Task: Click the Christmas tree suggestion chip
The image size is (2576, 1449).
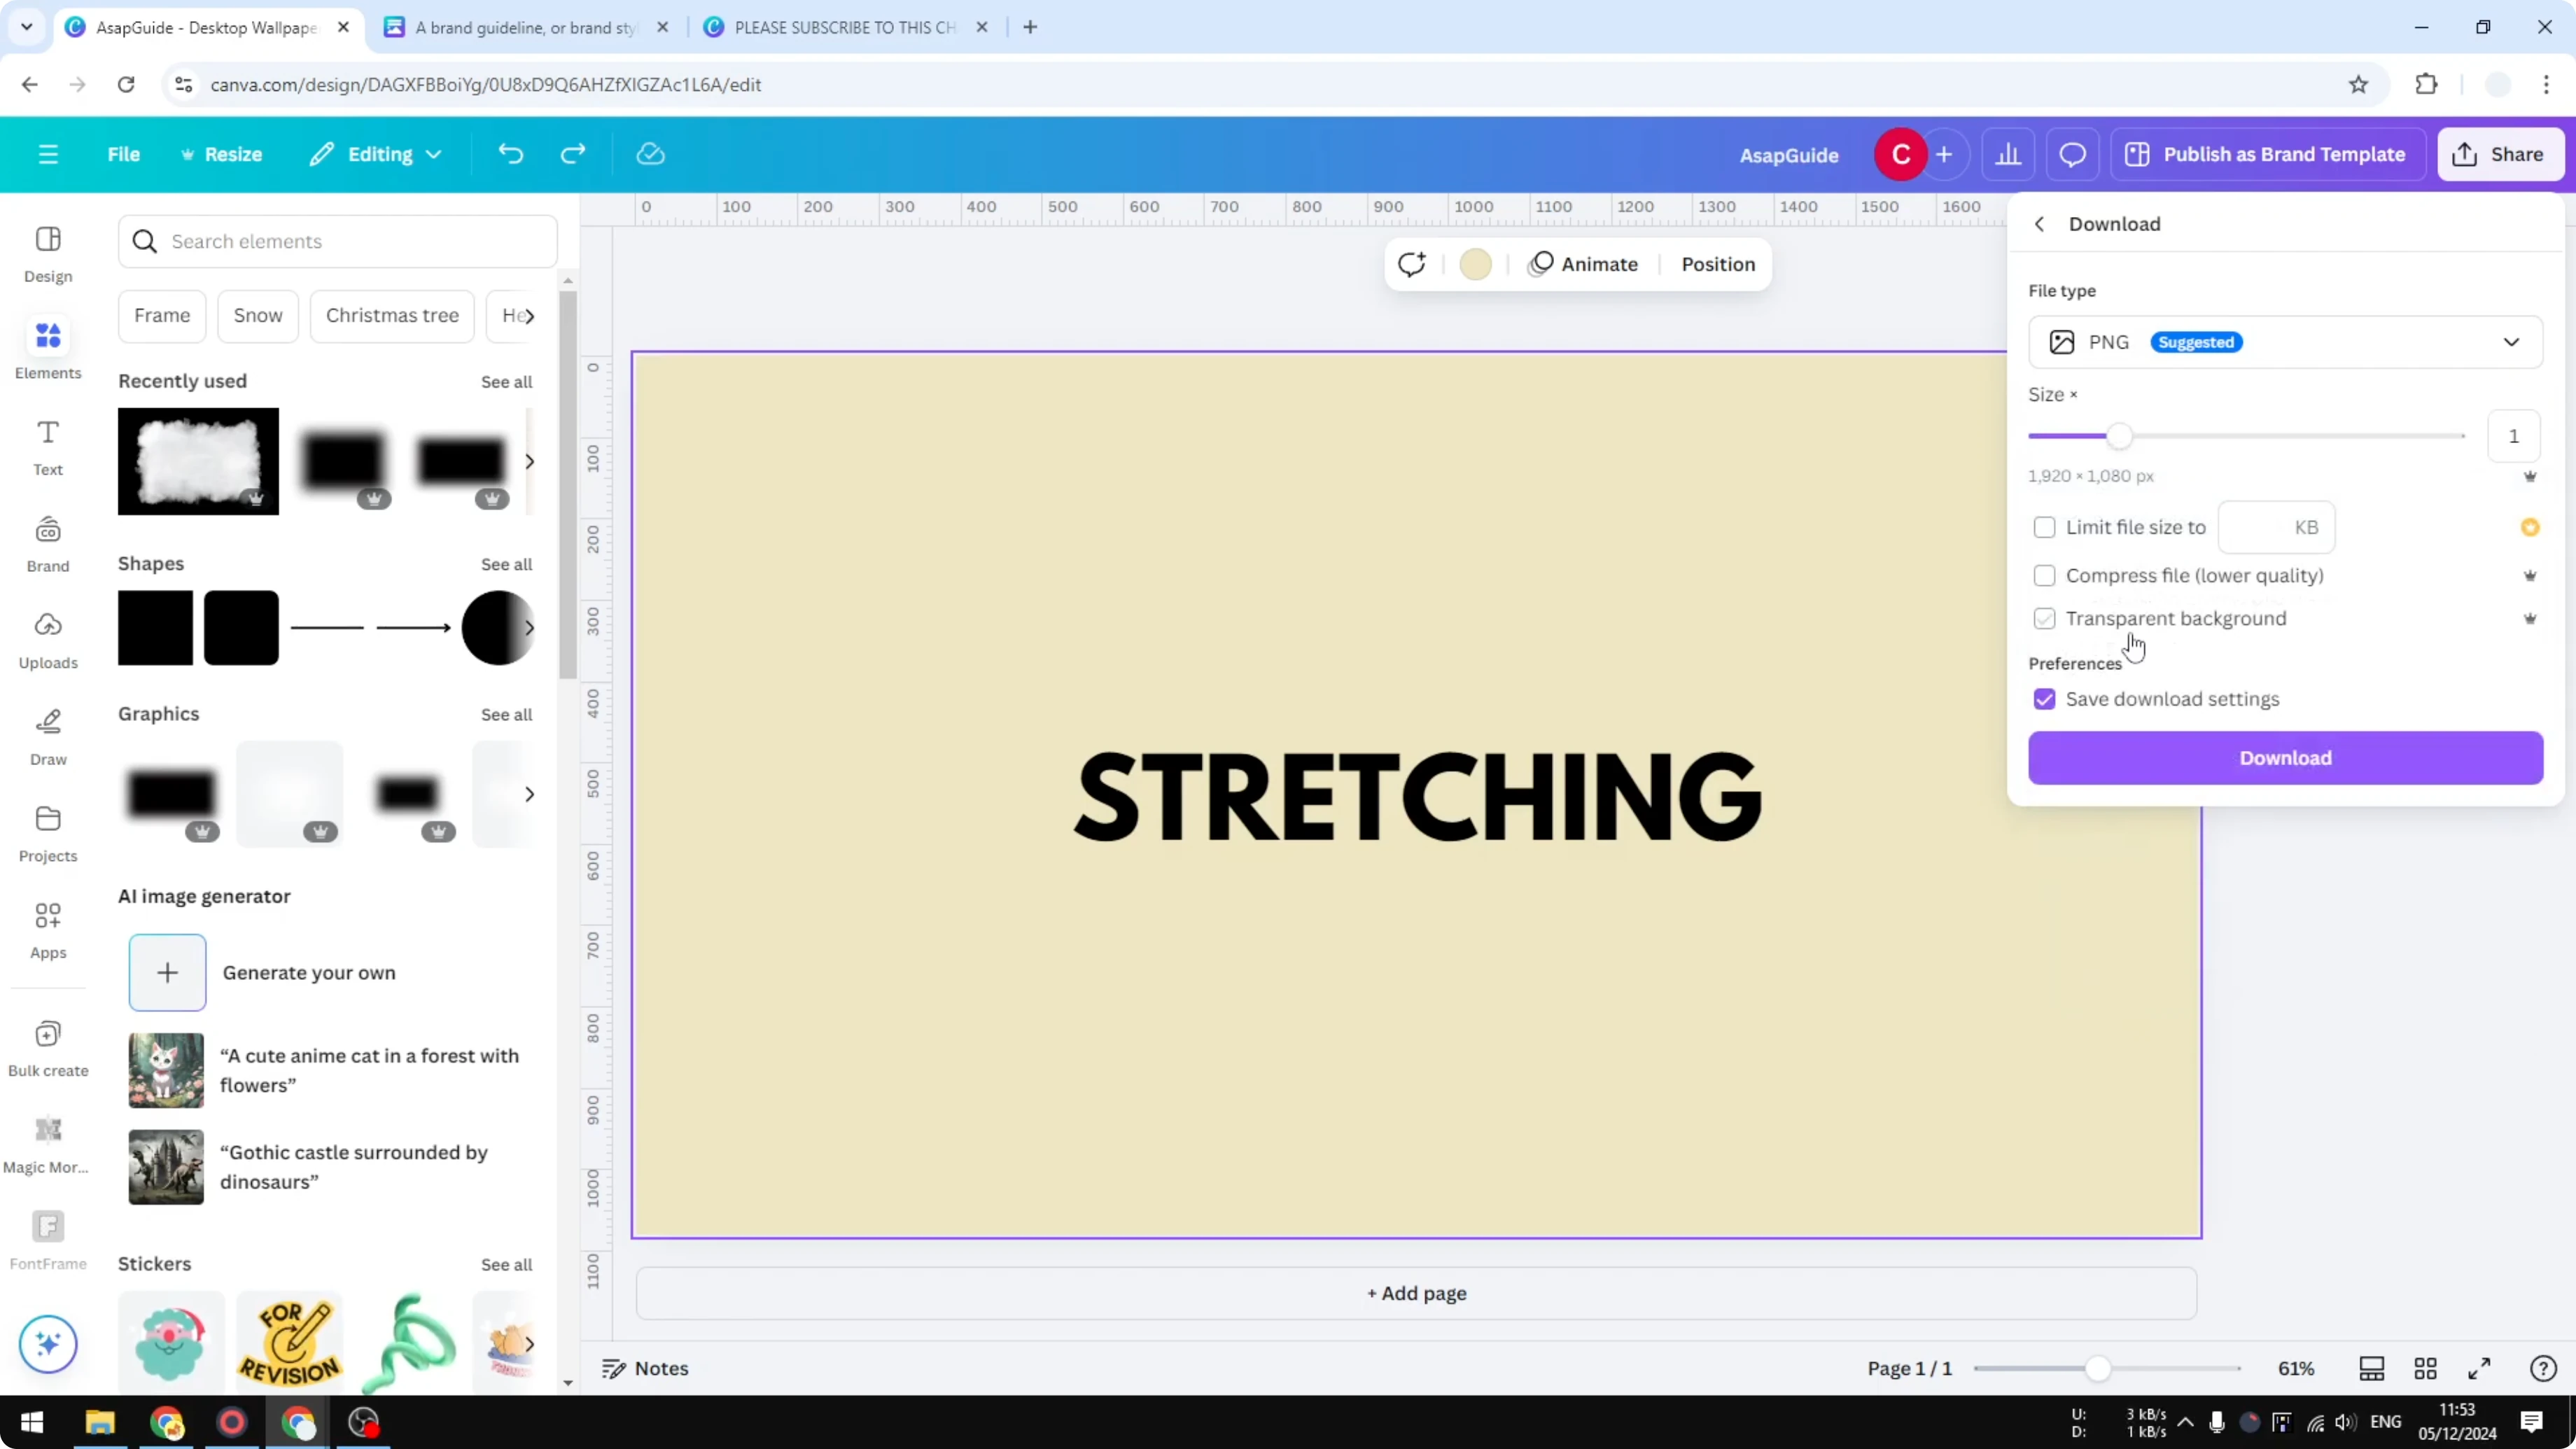Action: tap(392, 316)
